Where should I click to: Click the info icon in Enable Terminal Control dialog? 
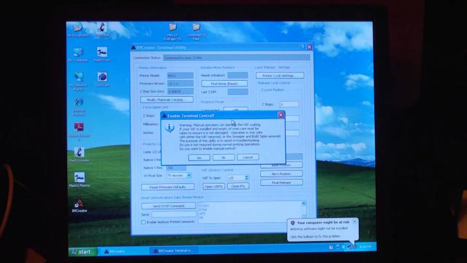click(x=170, y=128)
